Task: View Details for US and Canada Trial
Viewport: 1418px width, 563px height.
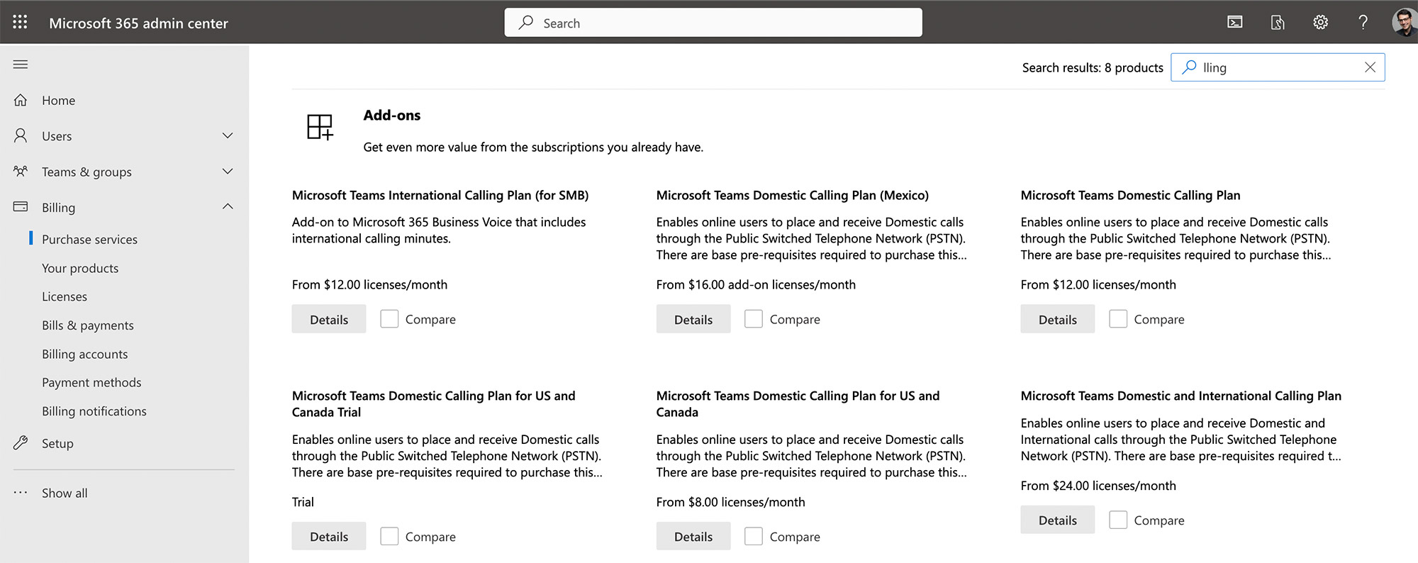Action: (x=329, y=536)
